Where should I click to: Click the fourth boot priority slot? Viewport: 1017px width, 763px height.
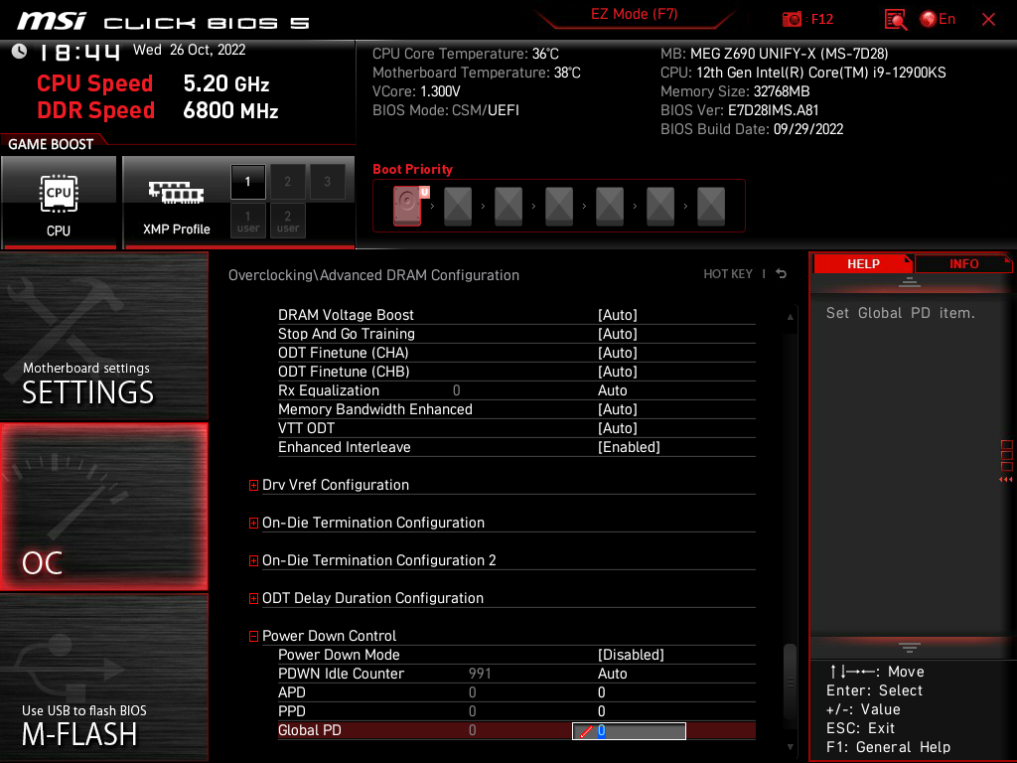tap(559, 206)
